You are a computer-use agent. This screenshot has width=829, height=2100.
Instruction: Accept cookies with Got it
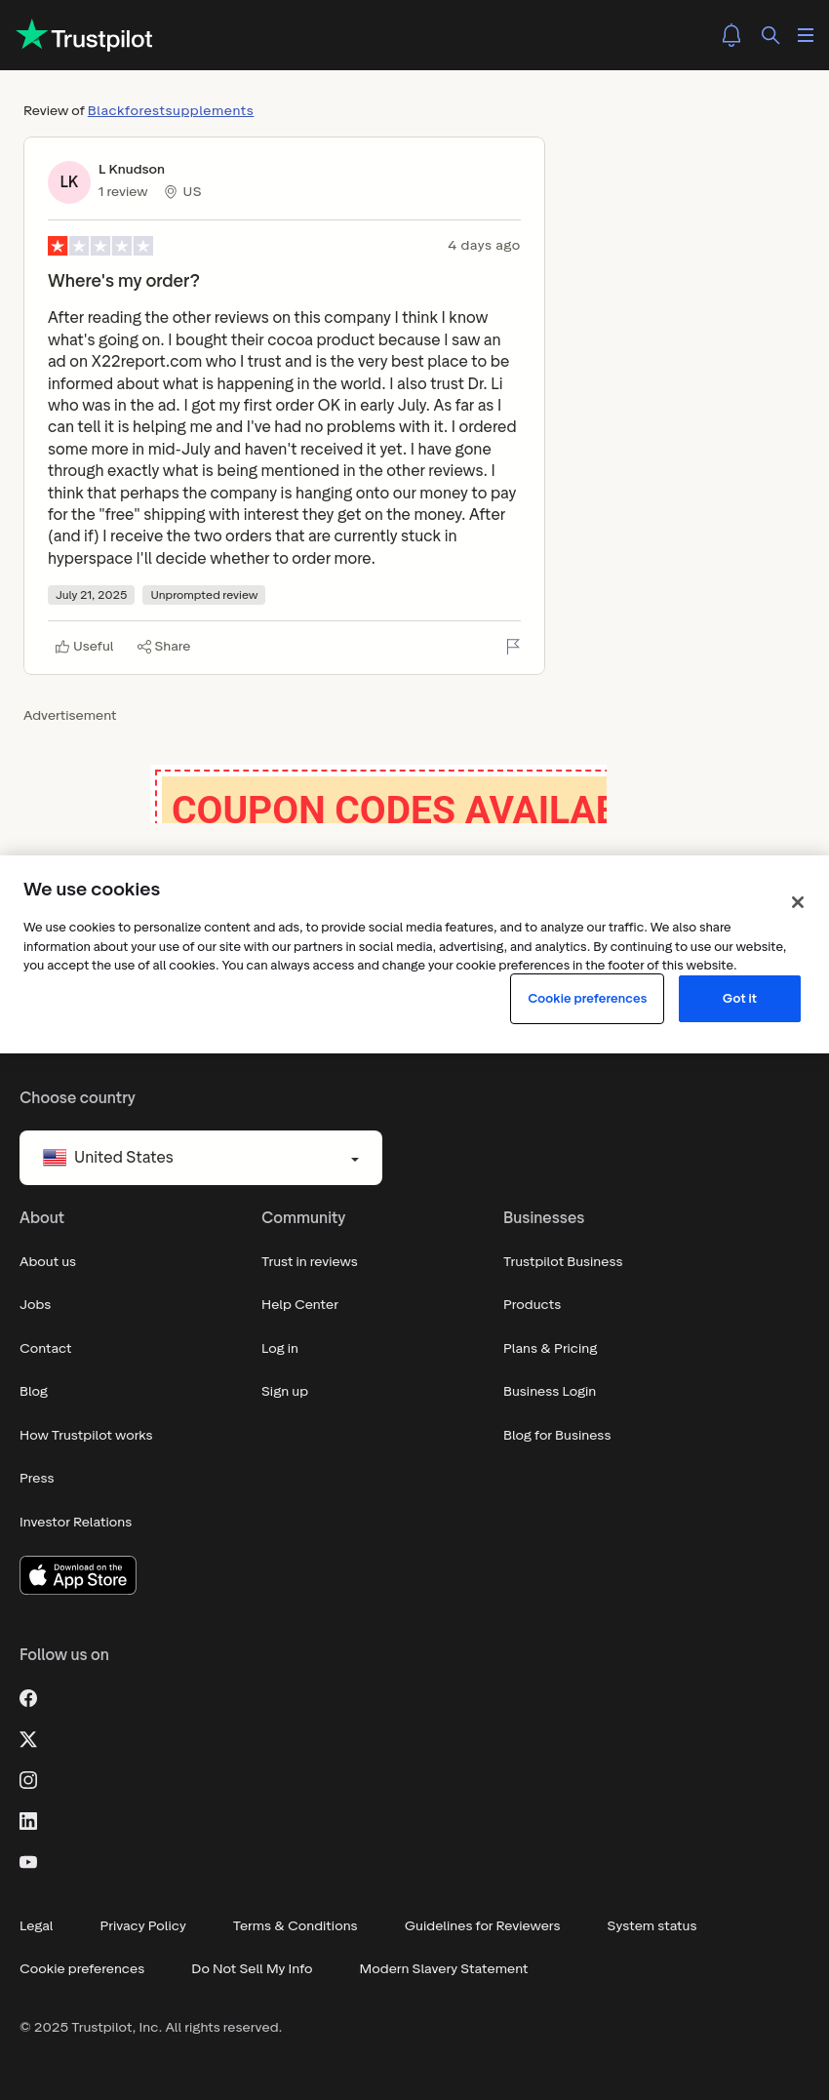[739, 999]
